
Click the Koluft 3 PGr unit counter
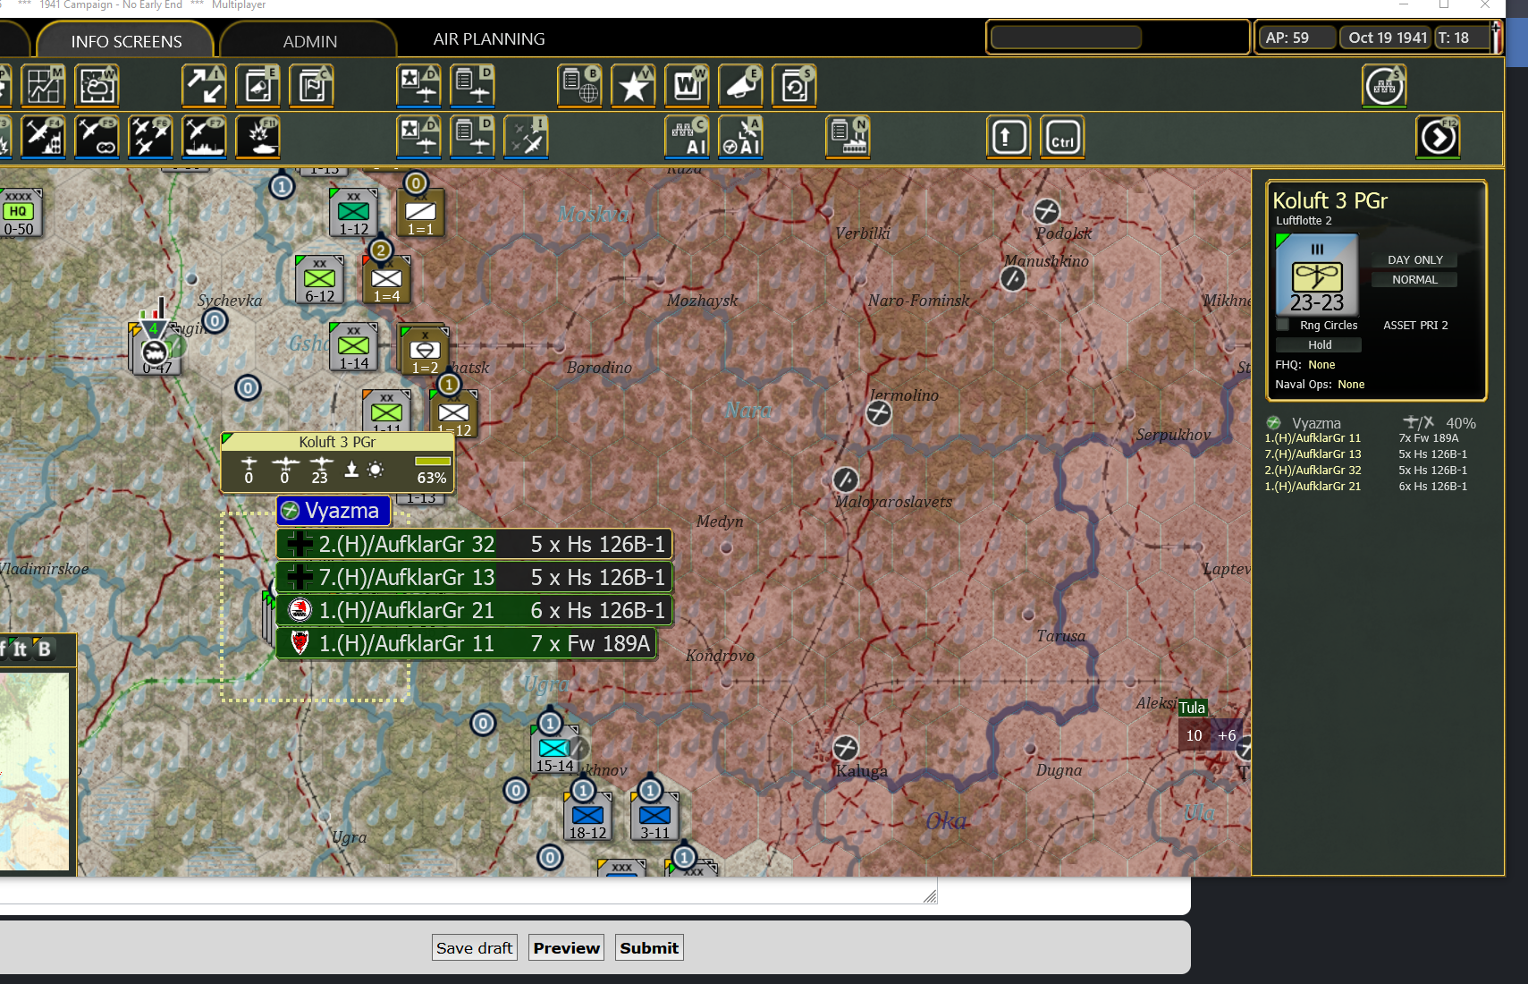click(x=1316, y=275)
